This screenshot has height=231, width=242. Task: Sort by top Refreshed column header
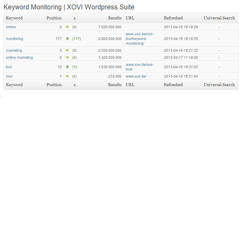tap(173, 18)
